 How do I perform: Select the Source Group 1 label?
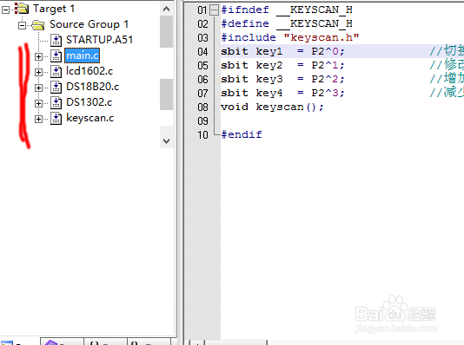pyautogui.click(x=89, y=24)
